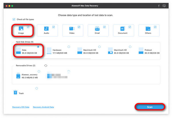The height and width of the screenshot is (118, 172).
Task: Uncheck the Document type checkbox
Action: 130,27
